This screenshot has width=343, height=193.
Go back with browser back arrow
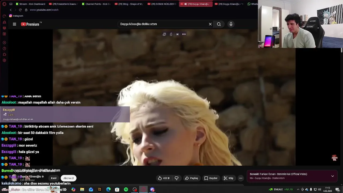pos(11,10)
